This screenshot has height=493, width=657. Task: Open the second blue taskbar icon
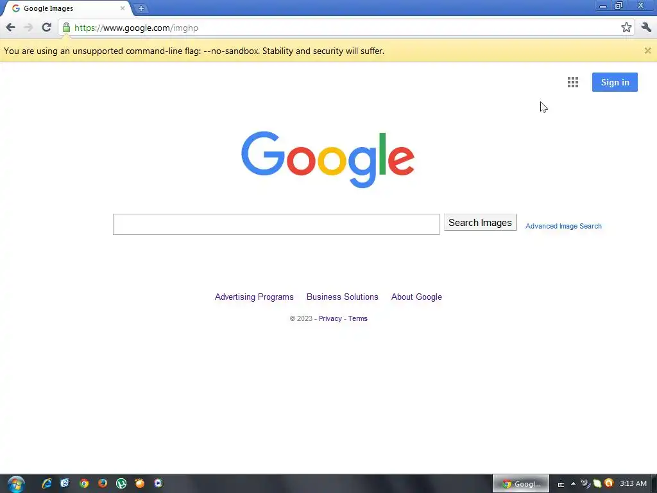pos(65,483)
